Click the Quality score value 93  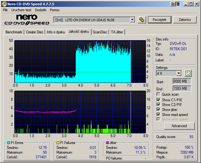click(191, 137)
